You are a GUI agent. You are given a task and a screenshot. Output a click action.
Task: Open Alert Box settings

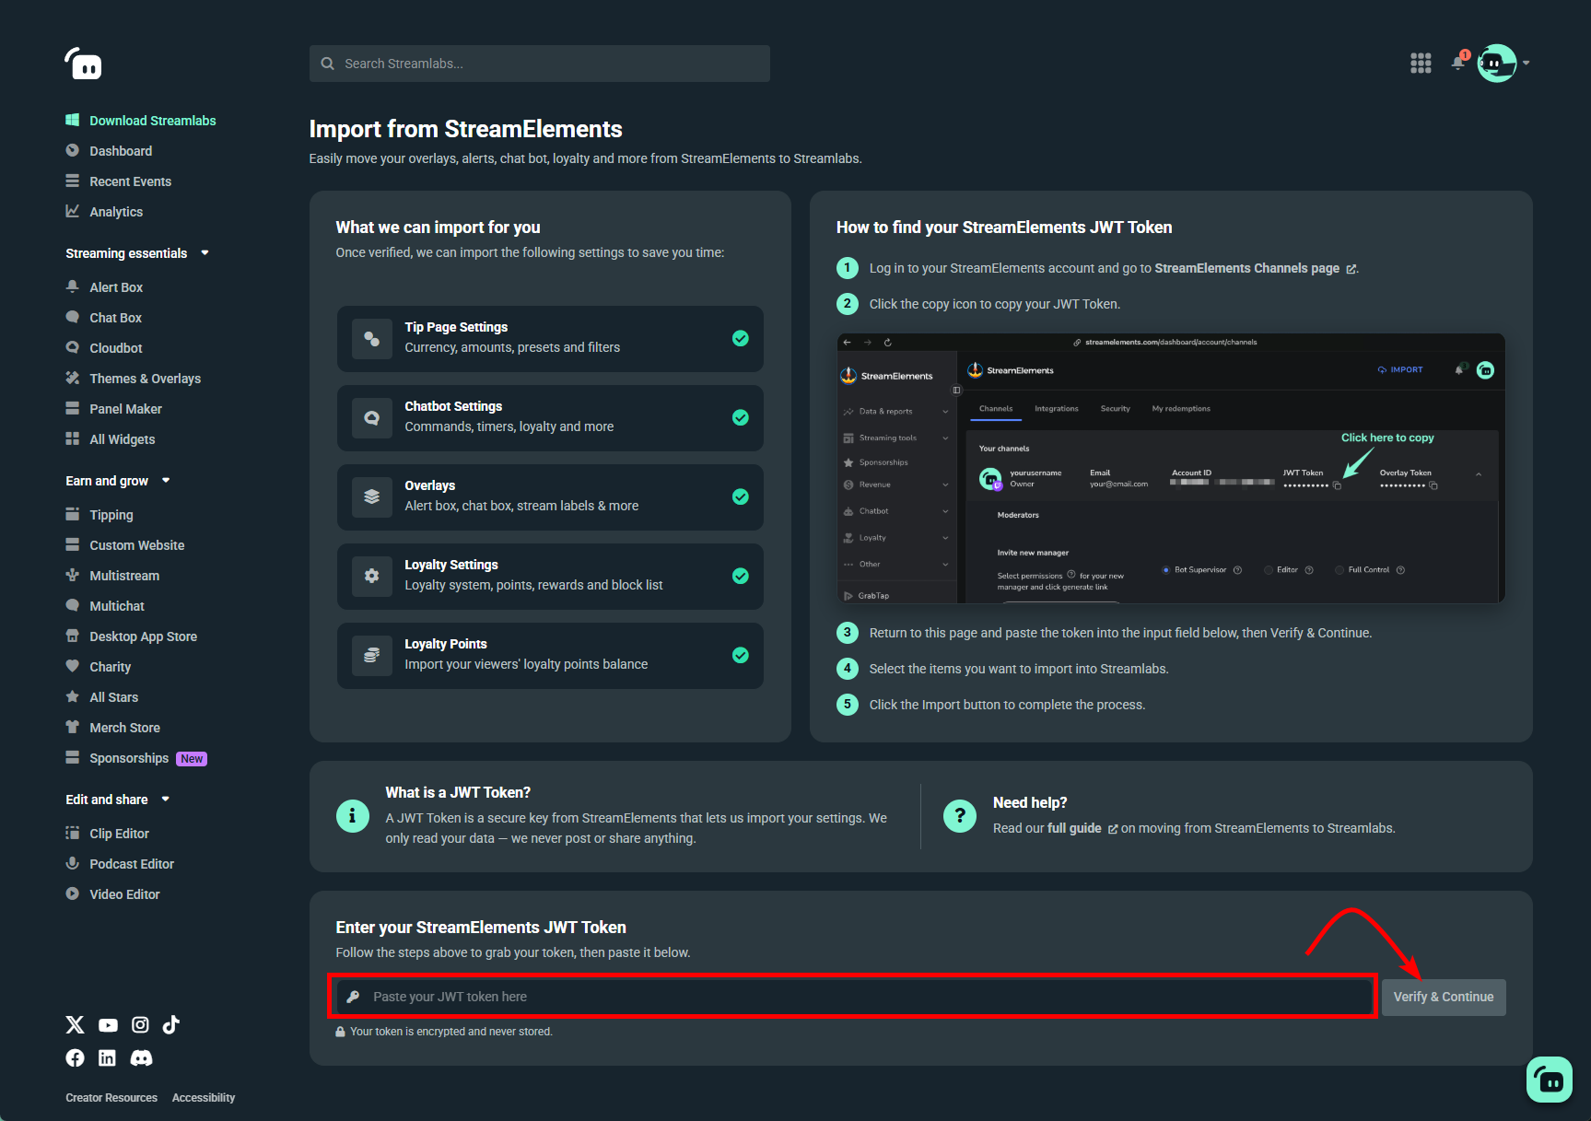click(x=104, y=287)
